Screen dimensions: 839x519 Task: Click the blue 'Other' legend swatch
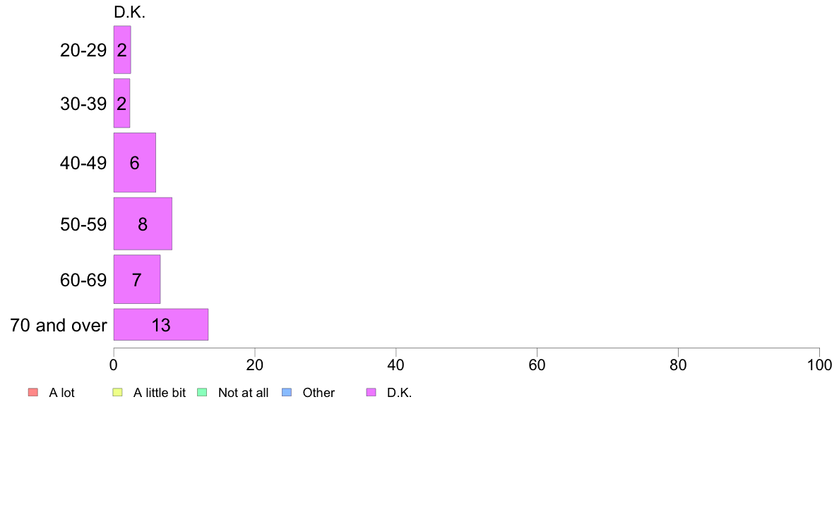coord(287,392)
